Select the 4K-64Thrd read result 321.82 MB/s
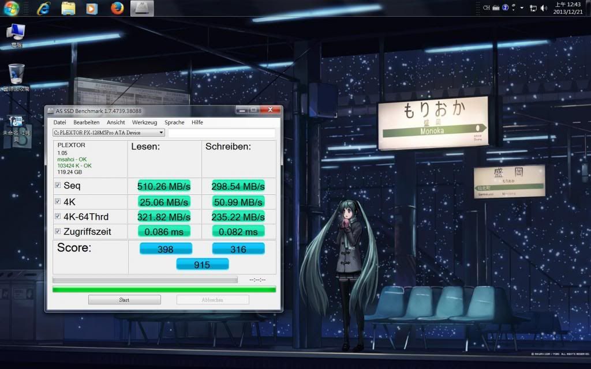591x369 pixels. tap(164, 217)
